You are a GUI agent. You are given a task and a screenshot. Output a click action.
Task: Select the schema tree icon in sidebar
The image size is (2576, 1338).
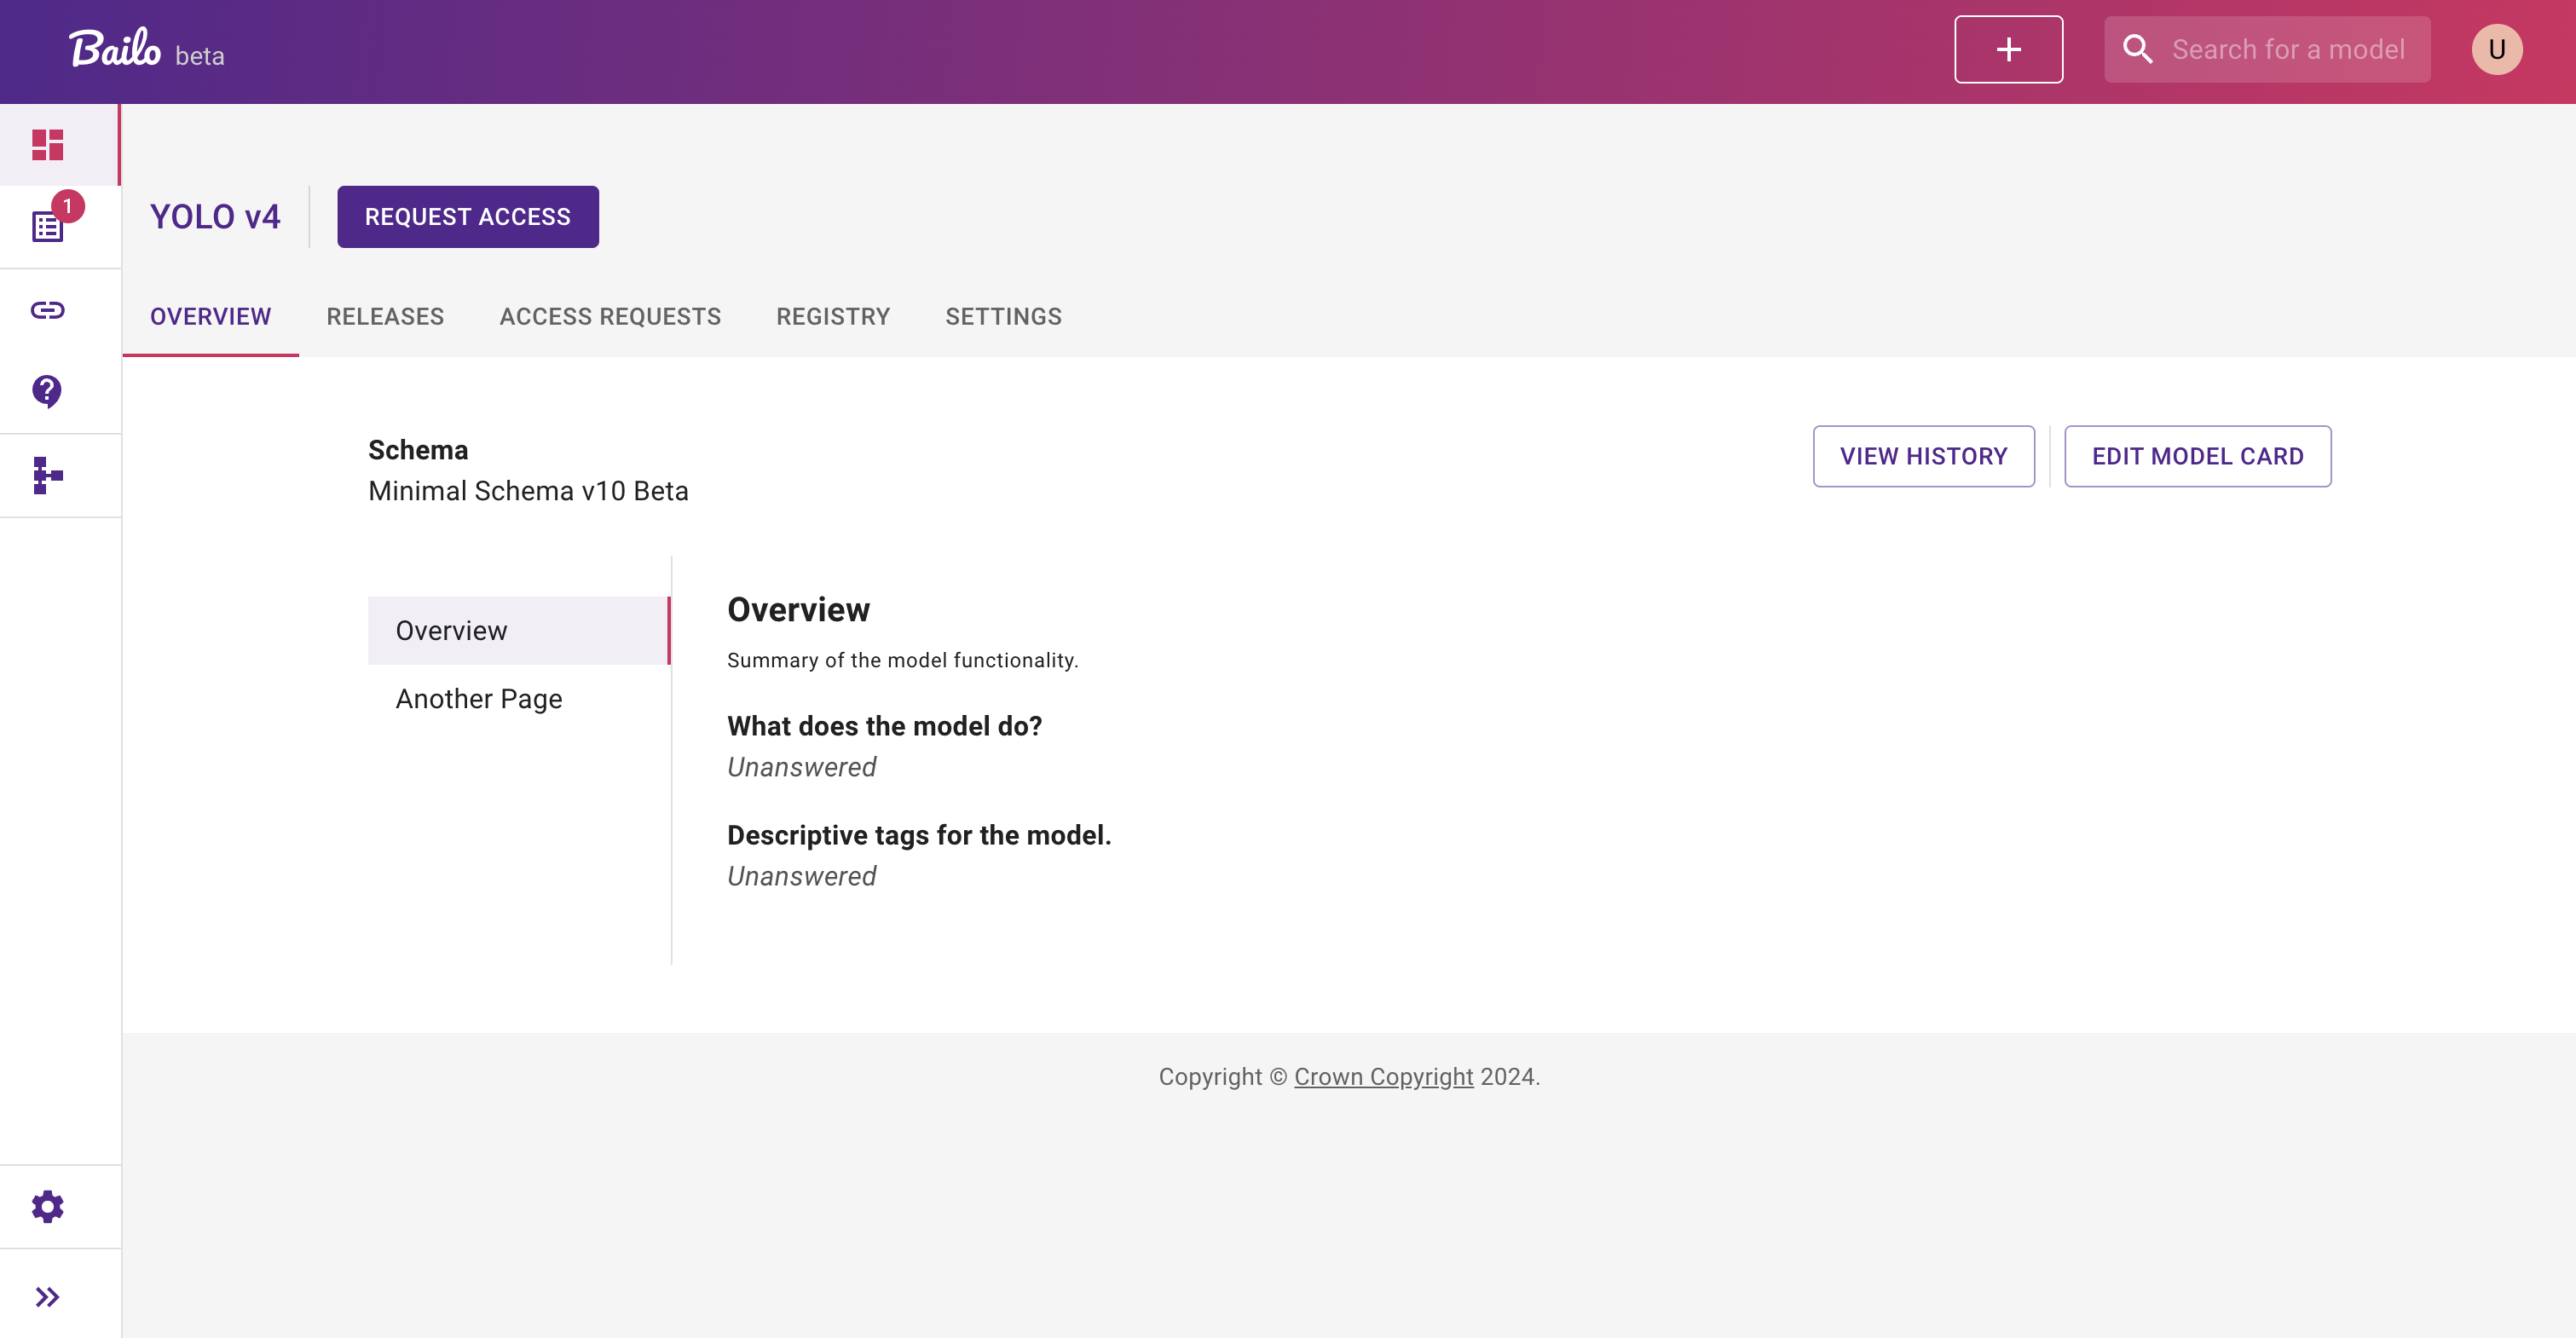click(x=47, y=475)
